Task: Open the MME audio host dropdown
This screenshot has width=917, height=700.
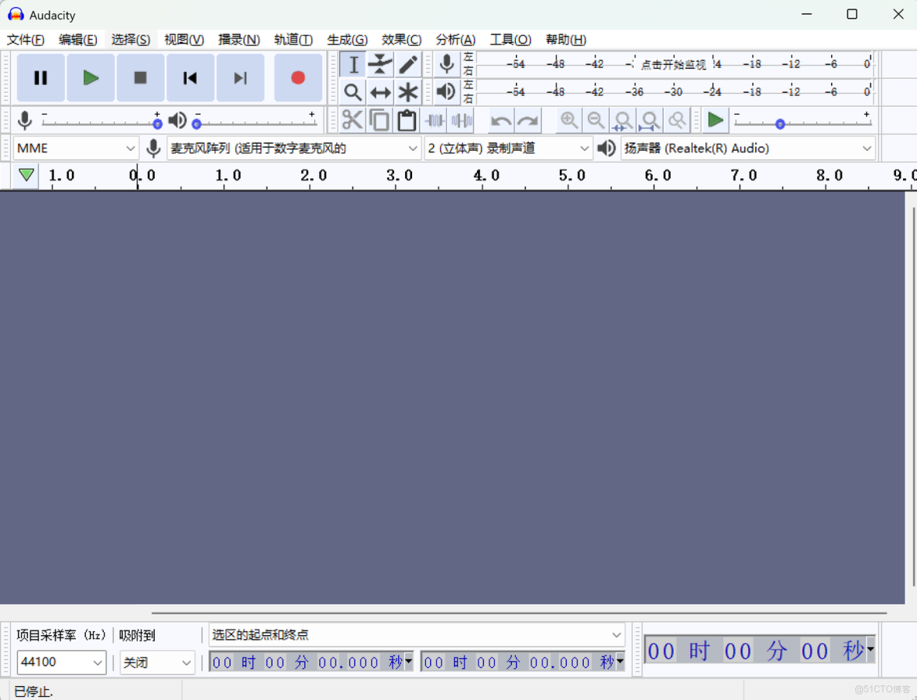Action: coord(75,148)
